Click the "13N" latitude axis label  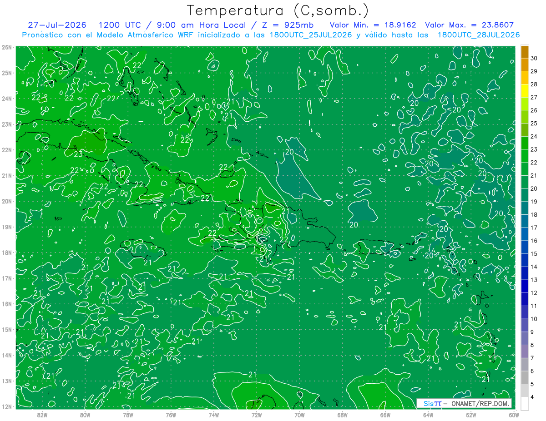(x=6, y=381)
